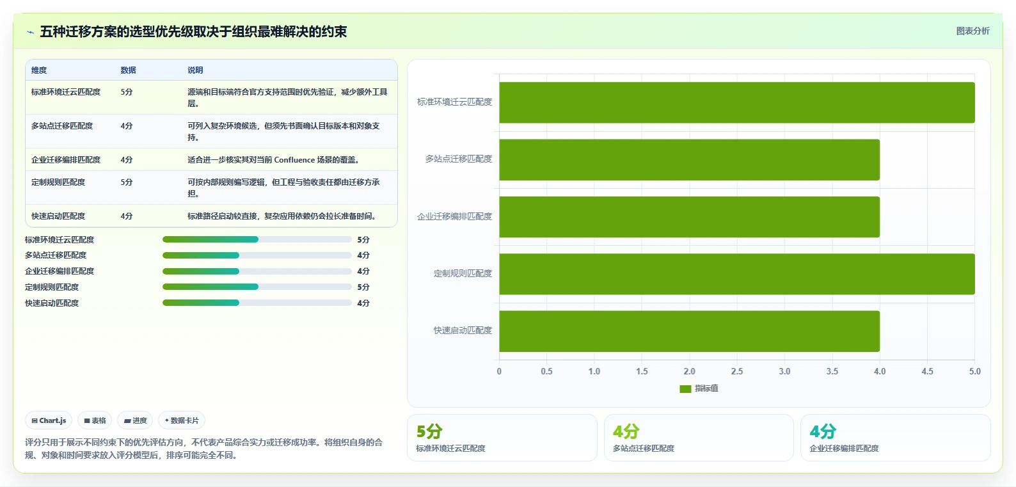Click chart bar for 标准环境迁云匹配度
1016x487 pixels.
point(737,102)
